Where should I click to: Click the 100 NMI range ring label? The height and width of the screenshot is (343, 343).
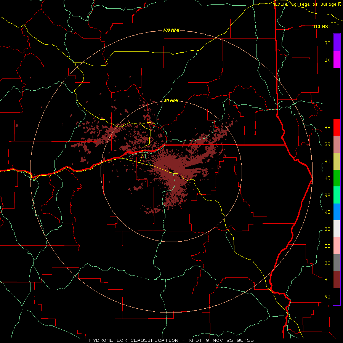click(171, 30)
